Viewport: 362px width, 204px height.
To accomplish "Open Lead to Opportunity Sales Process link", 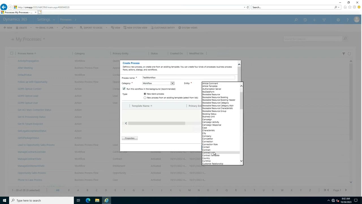I will pos(36,145).
